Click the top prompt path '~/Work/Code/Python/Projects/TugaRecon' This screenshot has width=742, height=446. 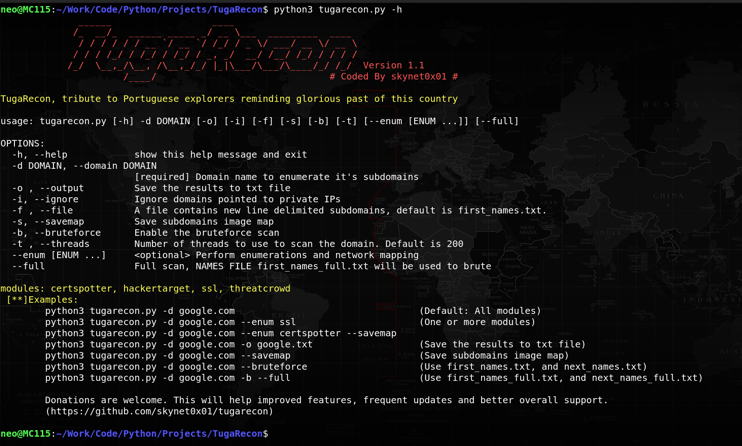pos(159,9)
